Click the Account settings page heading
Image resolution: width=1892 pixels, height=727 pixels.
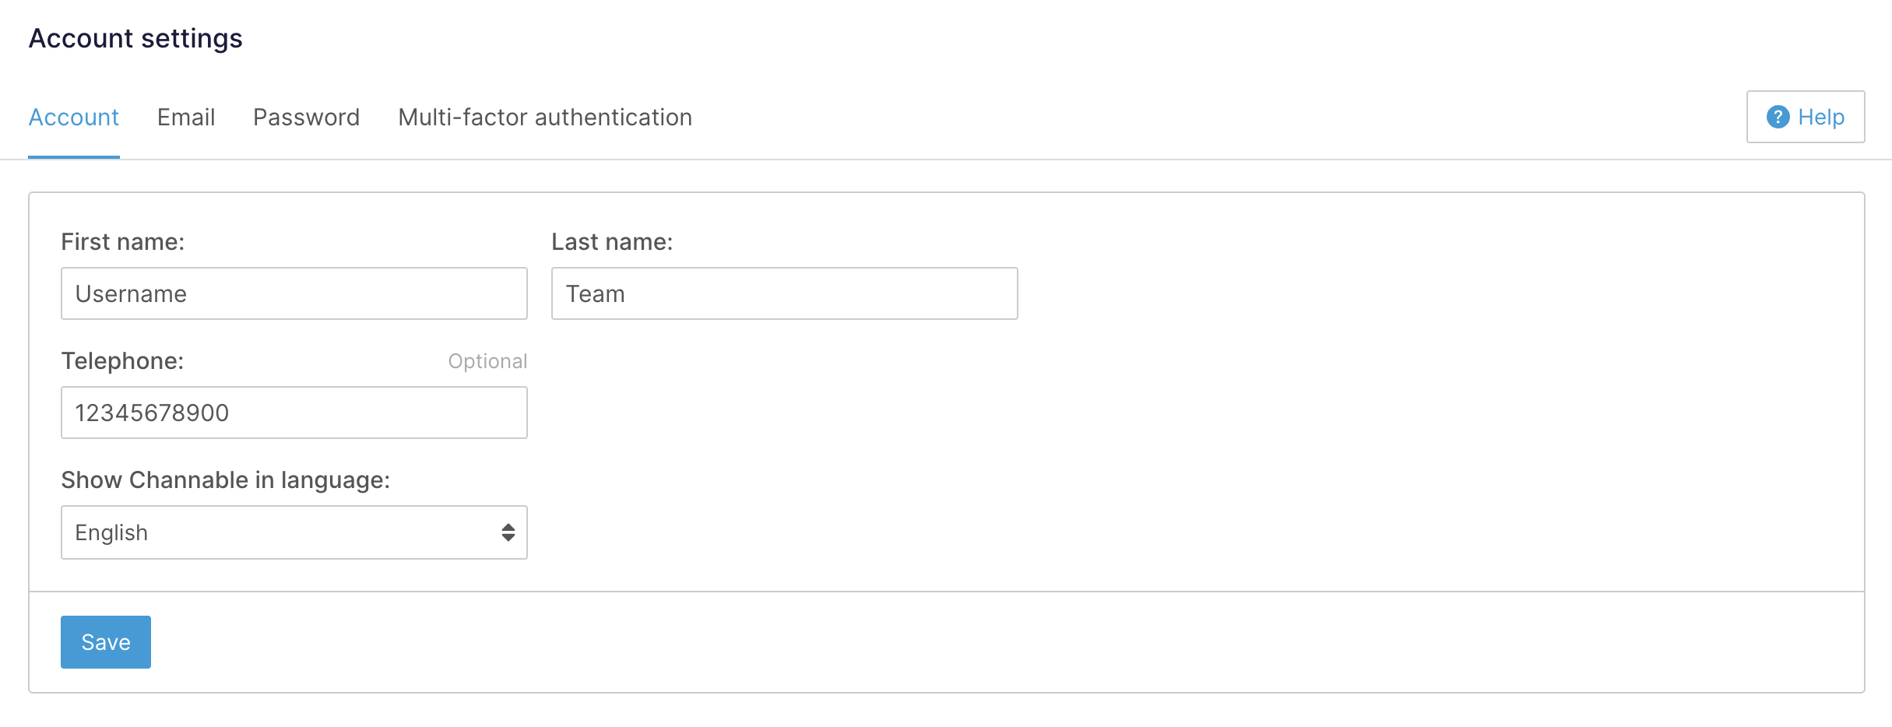135,37
